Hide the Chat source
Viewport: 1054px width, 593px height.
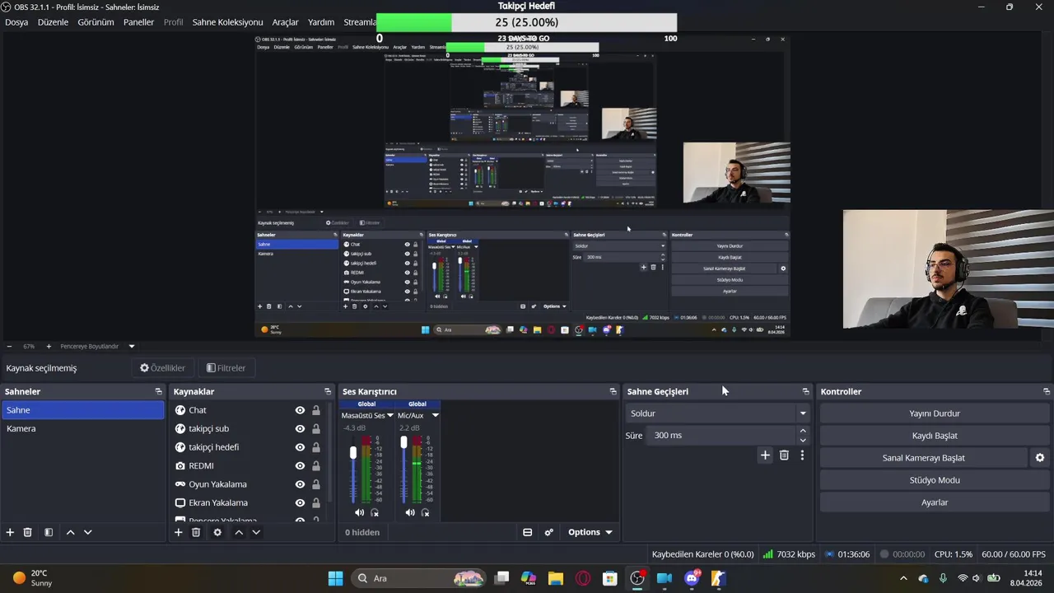(300, 410)
